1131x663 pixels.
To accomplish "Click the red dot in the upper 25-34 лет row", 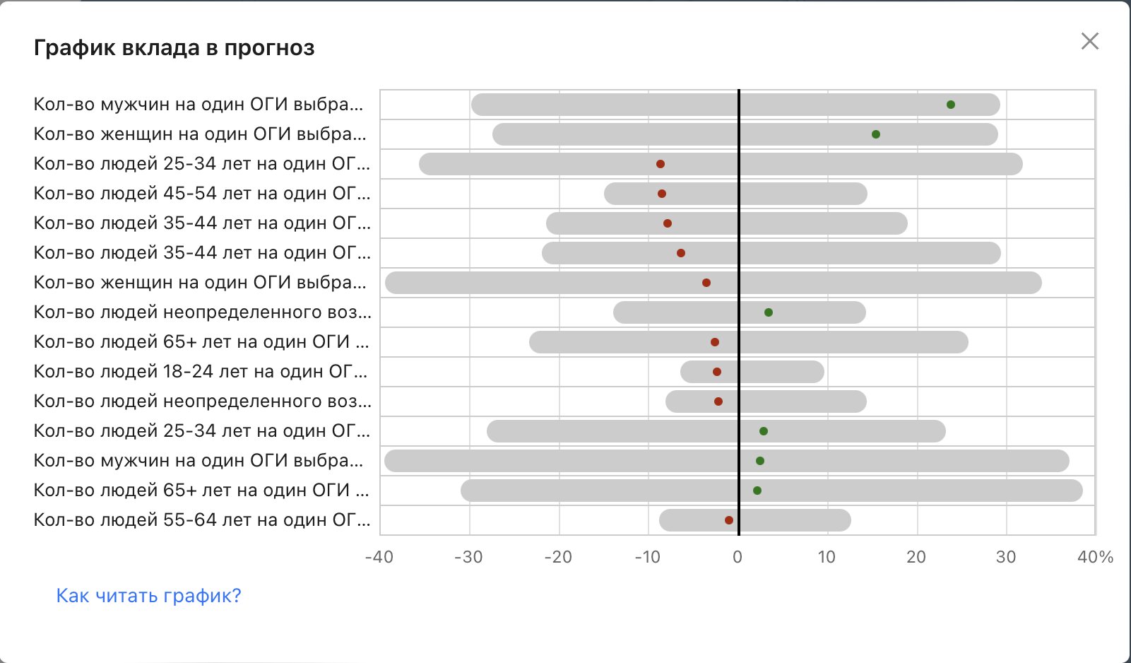I will point(661,164).
